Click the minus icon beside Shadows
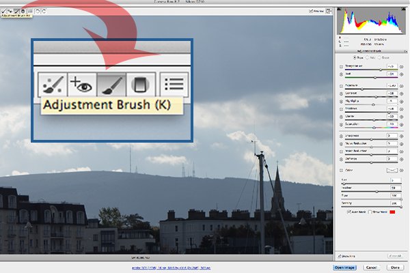This screenshot has height=273, width=410. pyautogui.click(x=341, y=109)
